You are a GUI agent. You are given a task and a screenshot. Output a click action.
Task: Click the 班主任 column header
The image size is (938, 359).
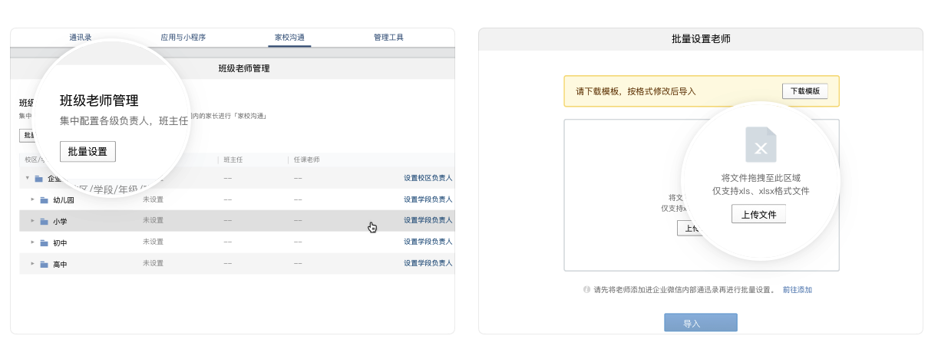click(x=233, y=160)
